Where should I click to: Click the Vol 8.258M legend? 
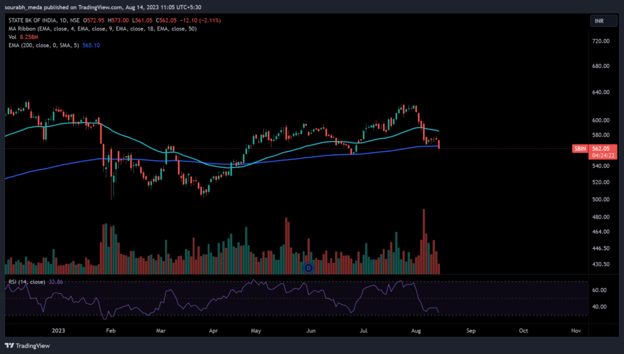[24, 37]
